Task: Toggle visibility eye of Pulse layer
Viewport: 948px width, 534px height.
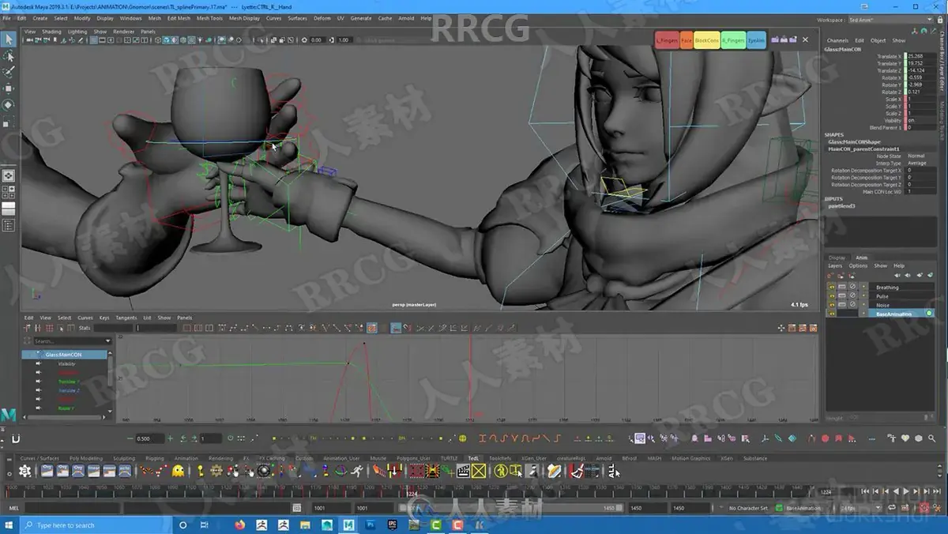Action: click(832, 295)
